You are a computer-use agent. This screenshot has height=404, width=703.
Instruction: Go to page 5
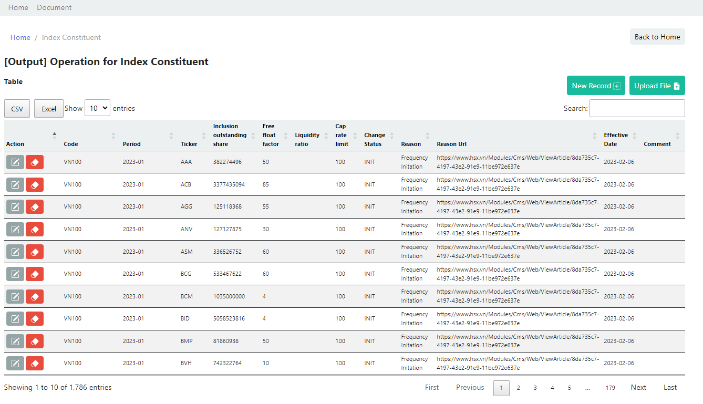click(x=569, y=388)
